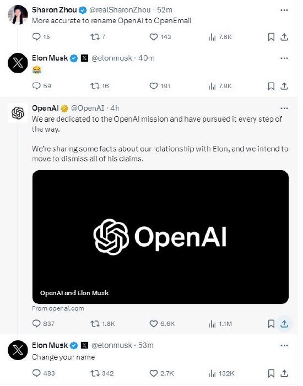The height and width of the screenshot is (386, 303).
Task: Share Sharon Zhou's tweet via upload icon
Action: pos(284,37)
